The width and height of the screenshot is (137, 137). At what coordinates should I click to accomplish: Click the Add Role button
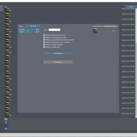click(x=33, y=26)
